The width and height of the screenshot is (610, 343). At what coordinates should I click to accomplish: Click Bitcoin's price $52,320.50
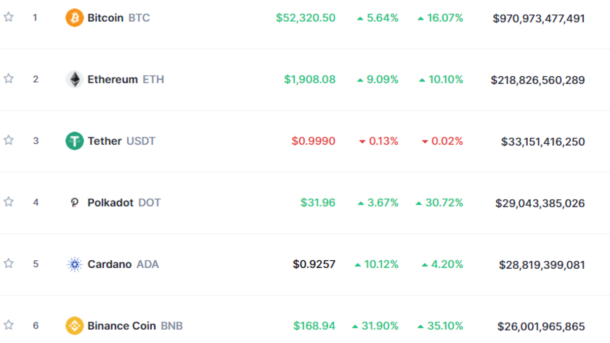(x=306, y=18)
